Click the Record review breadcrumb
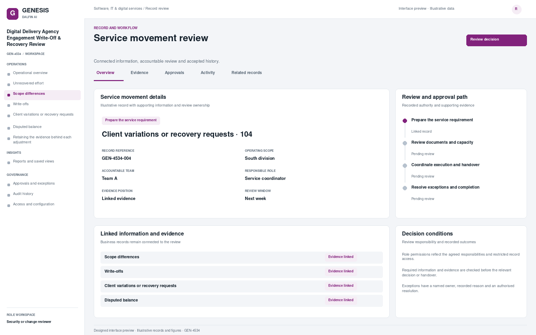This screenshot has width=536, height=335. point(157,9)
